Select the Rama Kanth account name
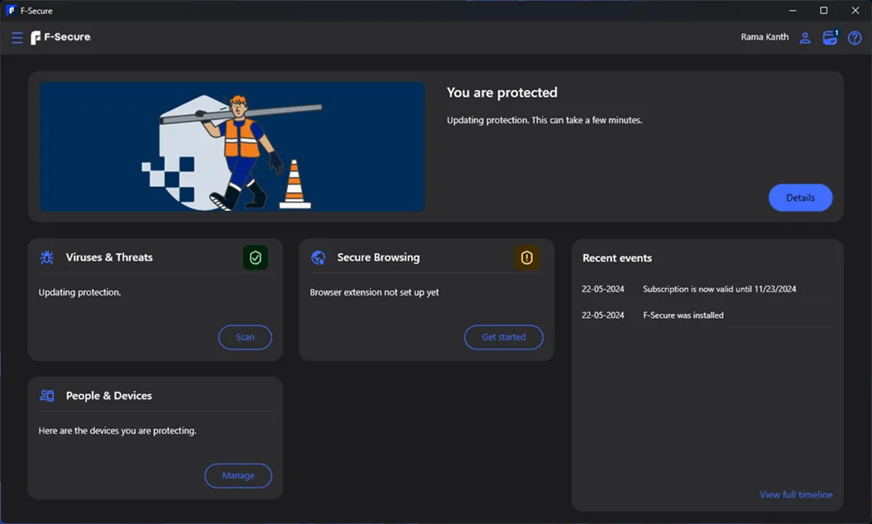The height and width of the screenshot is (524, 872). (x=764, y=37)
